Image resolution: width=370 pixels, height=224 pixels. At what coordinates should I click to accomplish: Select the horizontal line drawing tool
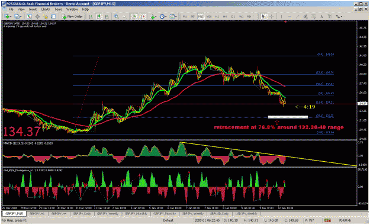(289, 17)
